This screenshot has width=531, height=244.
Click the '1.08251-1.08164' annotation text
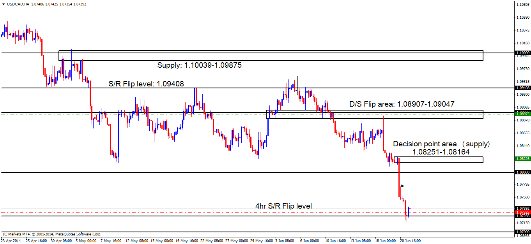[441, 152]
